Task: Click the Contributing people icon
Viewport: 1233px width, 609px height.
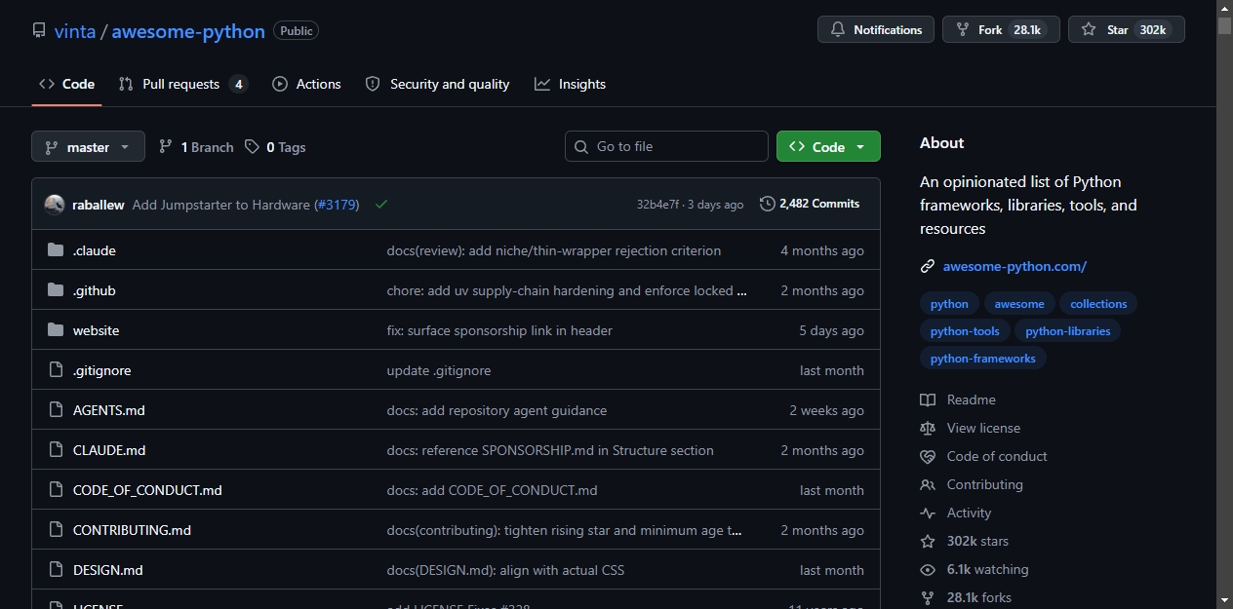Action: point(928,484)
